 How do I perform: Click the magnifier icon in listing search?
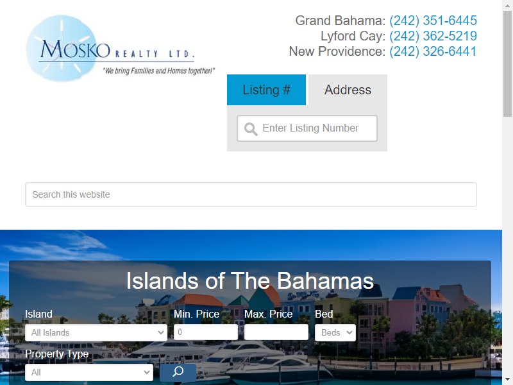coord(251,129)
